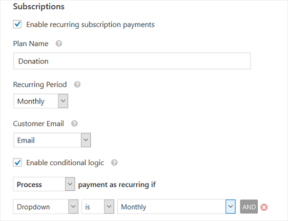Click the Process dropdown arrow
Screen dimensions: 288x221
point(70,184)
